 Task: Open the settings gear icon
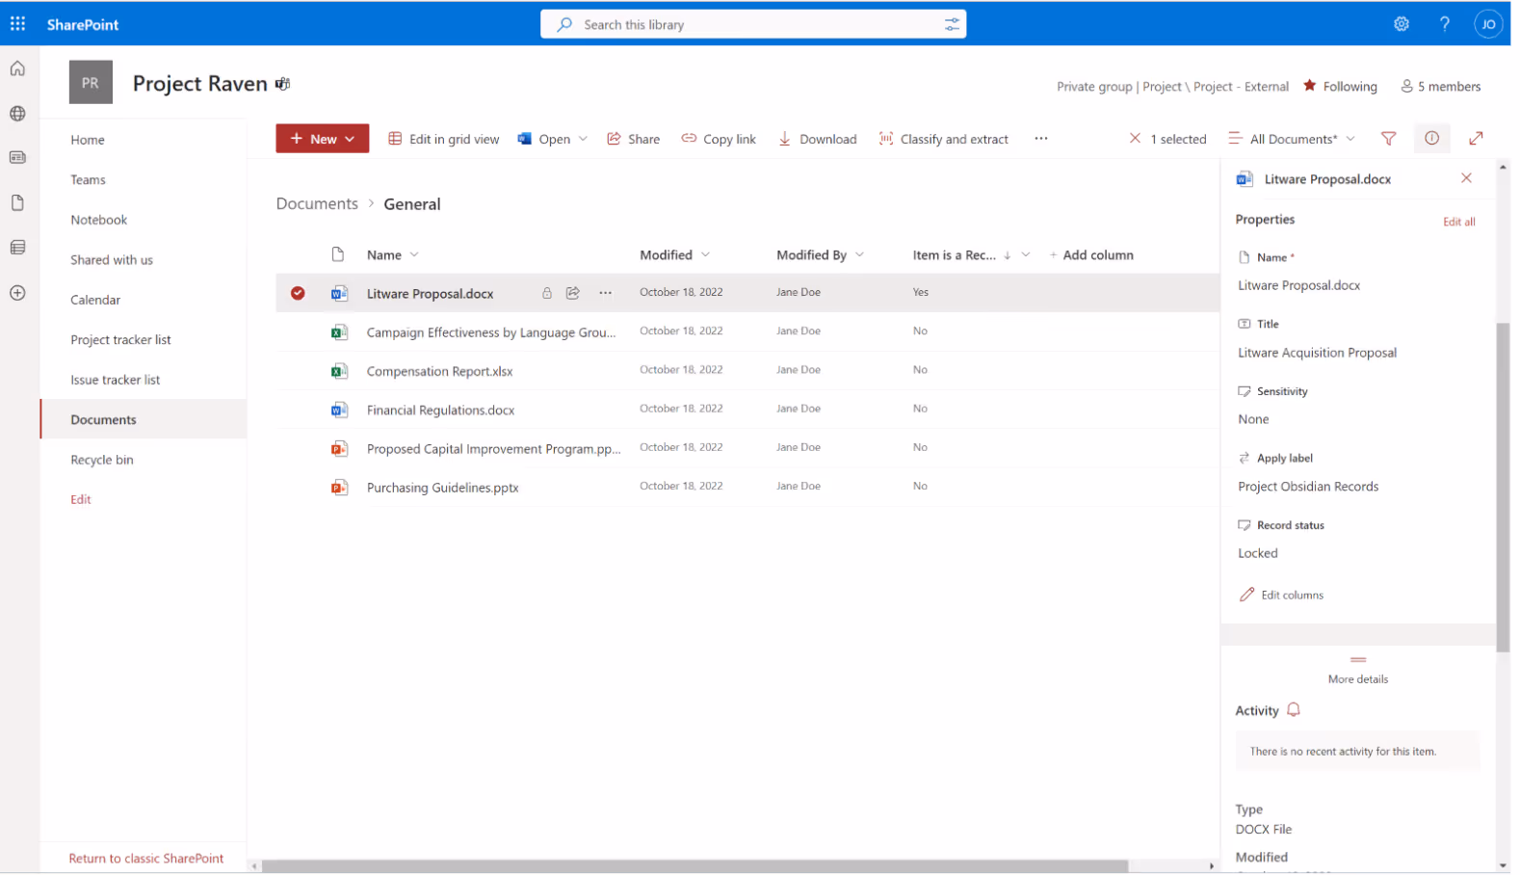pyautogui.click(x=1402, y=24)
